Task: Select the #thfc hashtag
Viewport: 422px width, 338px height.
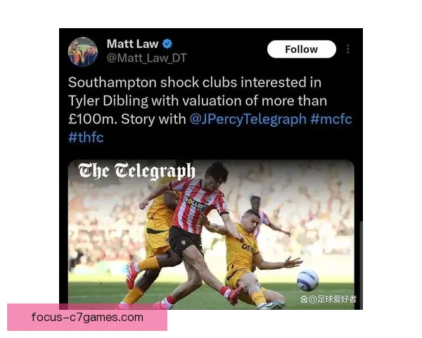Action: click(86, 137)
